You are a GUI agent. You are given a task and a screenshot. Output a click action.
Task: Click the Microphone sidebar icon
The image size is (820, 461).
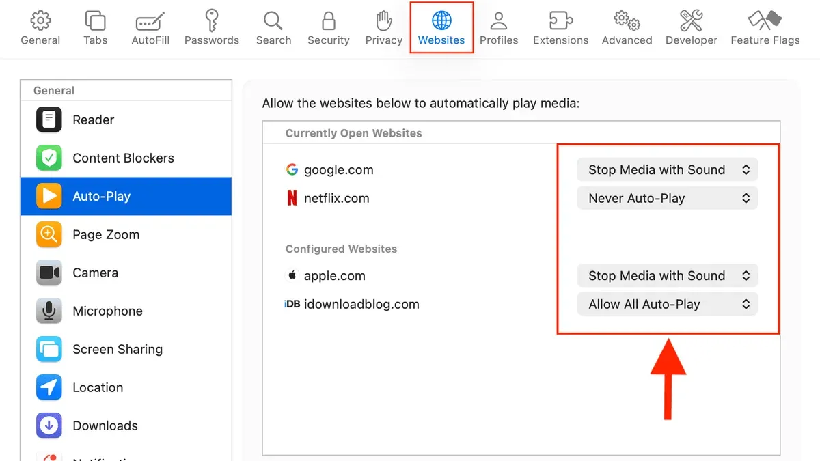click(x=49, y=311)
